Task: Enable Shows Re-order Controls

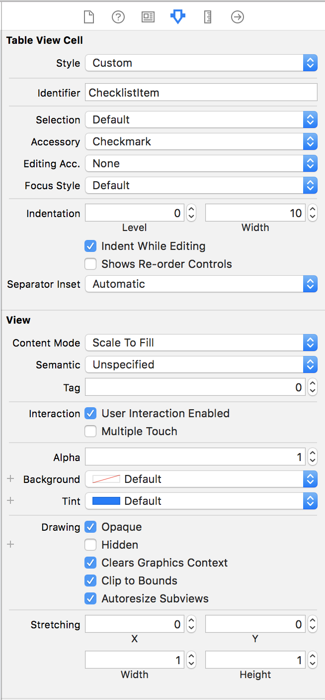Action: 90,264
